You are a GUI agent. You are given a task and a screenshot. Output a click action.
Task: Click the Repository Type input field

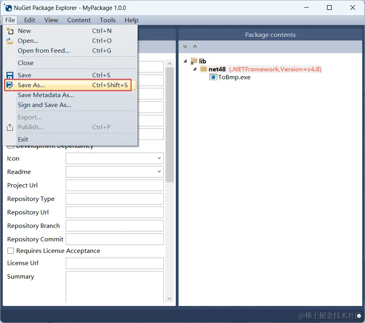(115, 199)
